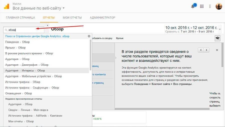Click the add to dashboard button
The width and height of the screenshot is (225, 127).
coord(102,38)
